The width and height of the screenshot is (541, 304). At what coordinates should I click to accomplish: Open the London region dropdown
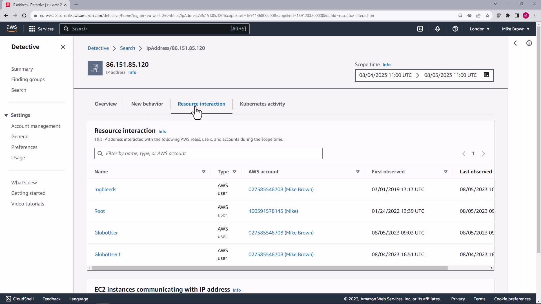point(480,29)
